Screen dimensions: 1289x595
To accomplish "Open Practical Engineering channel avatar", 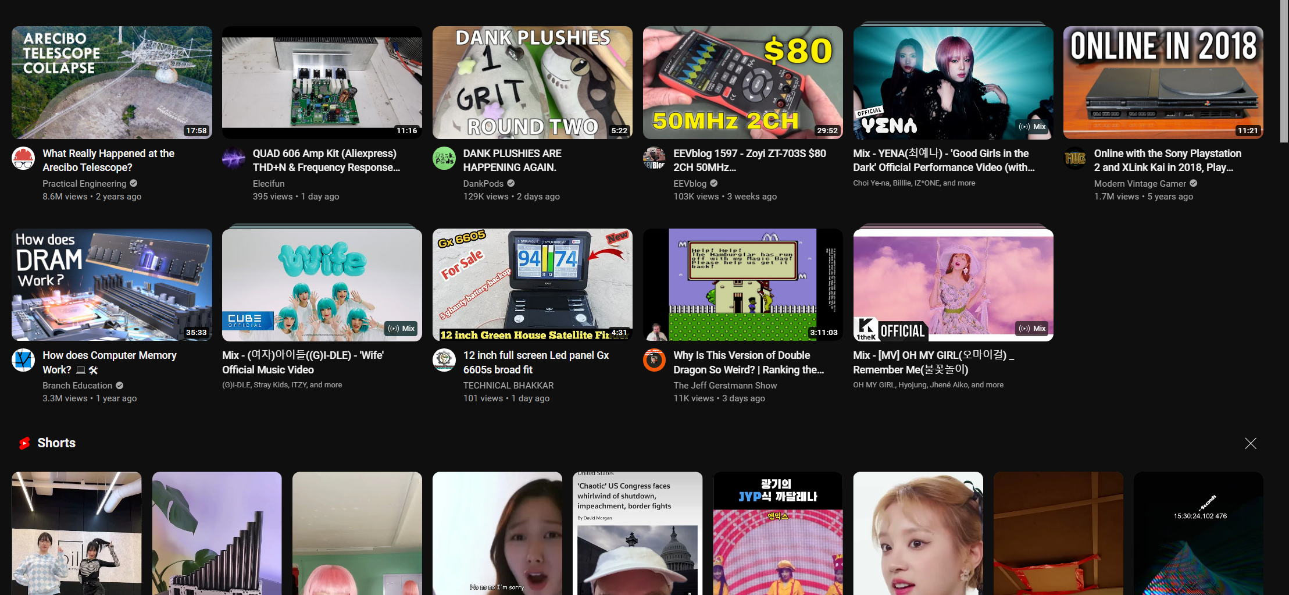I will 23,158.
